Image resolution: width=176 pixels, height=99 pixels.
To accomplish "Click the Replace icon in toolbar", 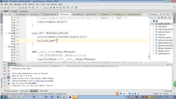I will click(33, 8).
